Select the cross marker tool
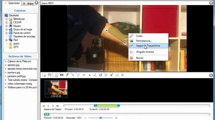The image size is (215, 120). [x=90, y=75]
